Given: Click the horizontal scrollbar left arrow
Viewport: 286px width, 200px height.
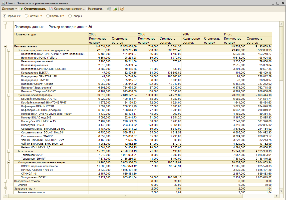Looking at the screenshot, I should pos(5,196).
